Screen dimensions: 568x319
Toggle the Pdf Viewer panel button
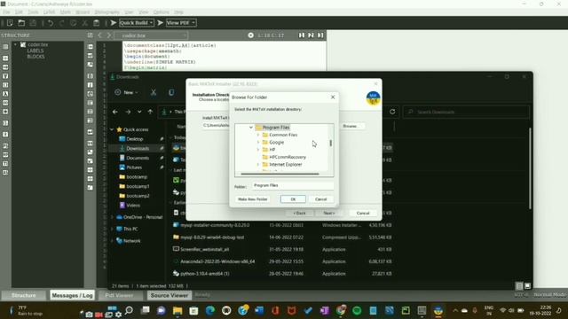pos(119,295)
